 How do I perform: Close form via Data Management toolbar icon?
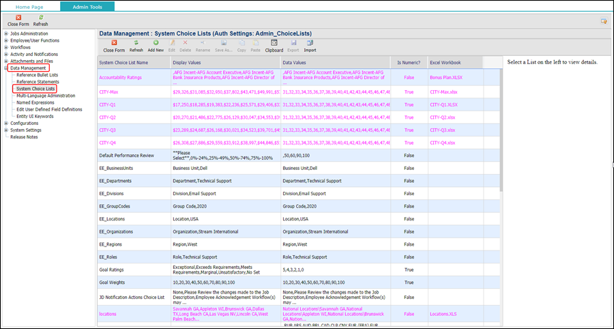[114, 42]
